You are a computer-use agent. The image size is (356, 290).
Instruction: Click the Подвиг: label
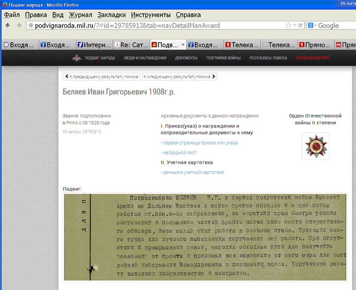(72, 189)
